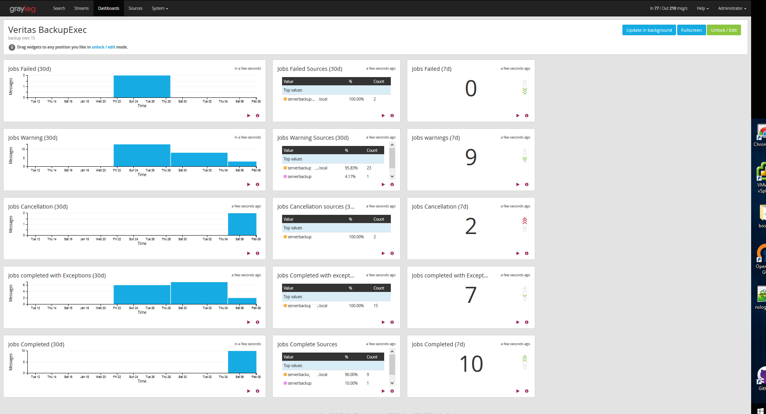Replay search for Jobs Failed (30d) widget
The height and width of the screenshot is (414, 766).
(x=249, y=115)
